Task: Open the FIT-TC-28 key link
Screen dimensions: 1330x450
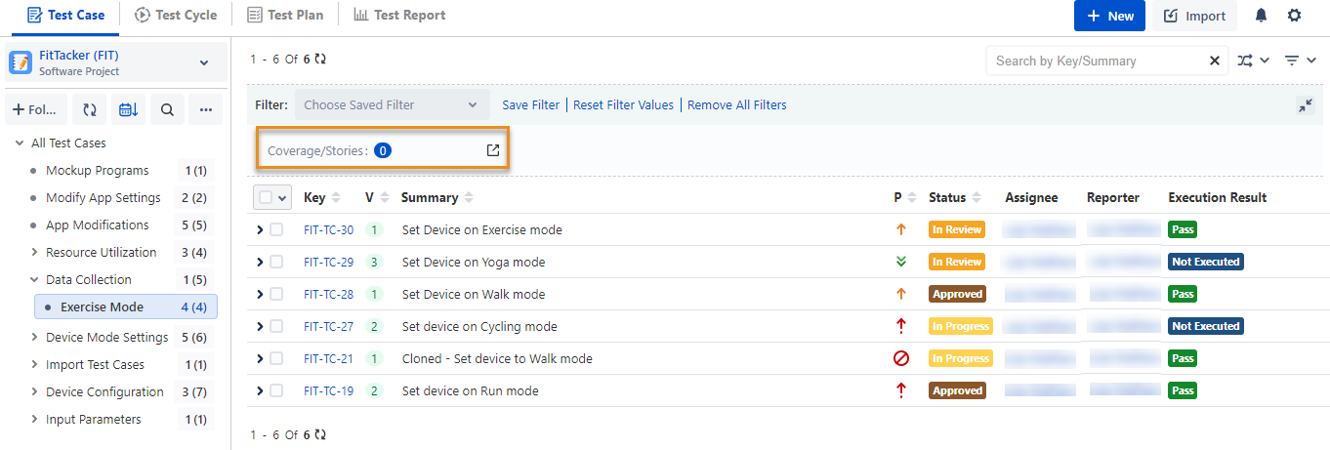Action: (328, 294)
